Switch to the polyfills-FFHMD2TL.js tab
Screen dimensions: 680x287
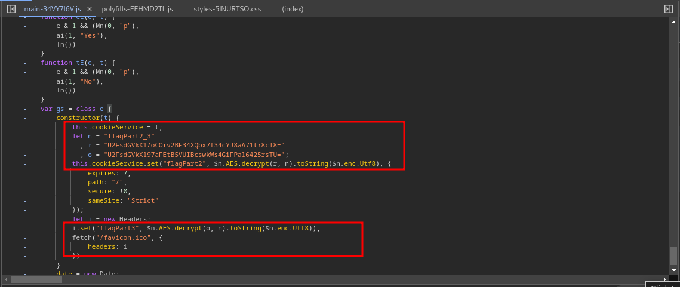(137, 10)
